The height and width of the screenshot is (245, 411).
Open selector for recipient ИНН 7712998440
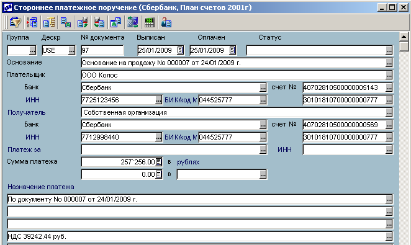click(158, 137)
